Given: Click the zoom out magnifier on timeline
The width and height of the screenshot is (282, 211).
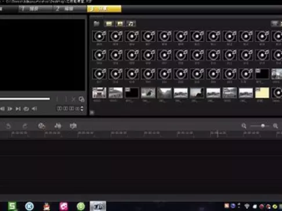Looking at the screenshot, I should [244, 126].
